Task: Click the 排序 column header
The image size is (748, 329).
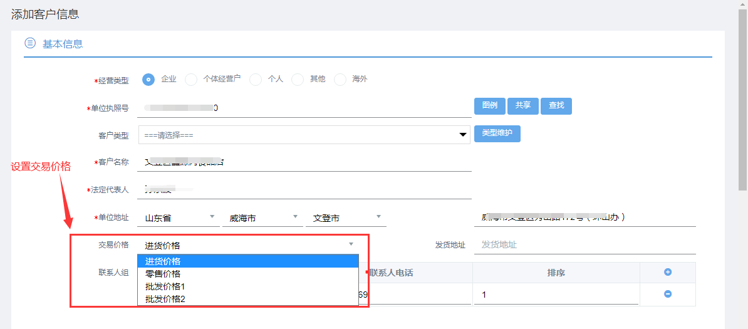Action: 556,273
